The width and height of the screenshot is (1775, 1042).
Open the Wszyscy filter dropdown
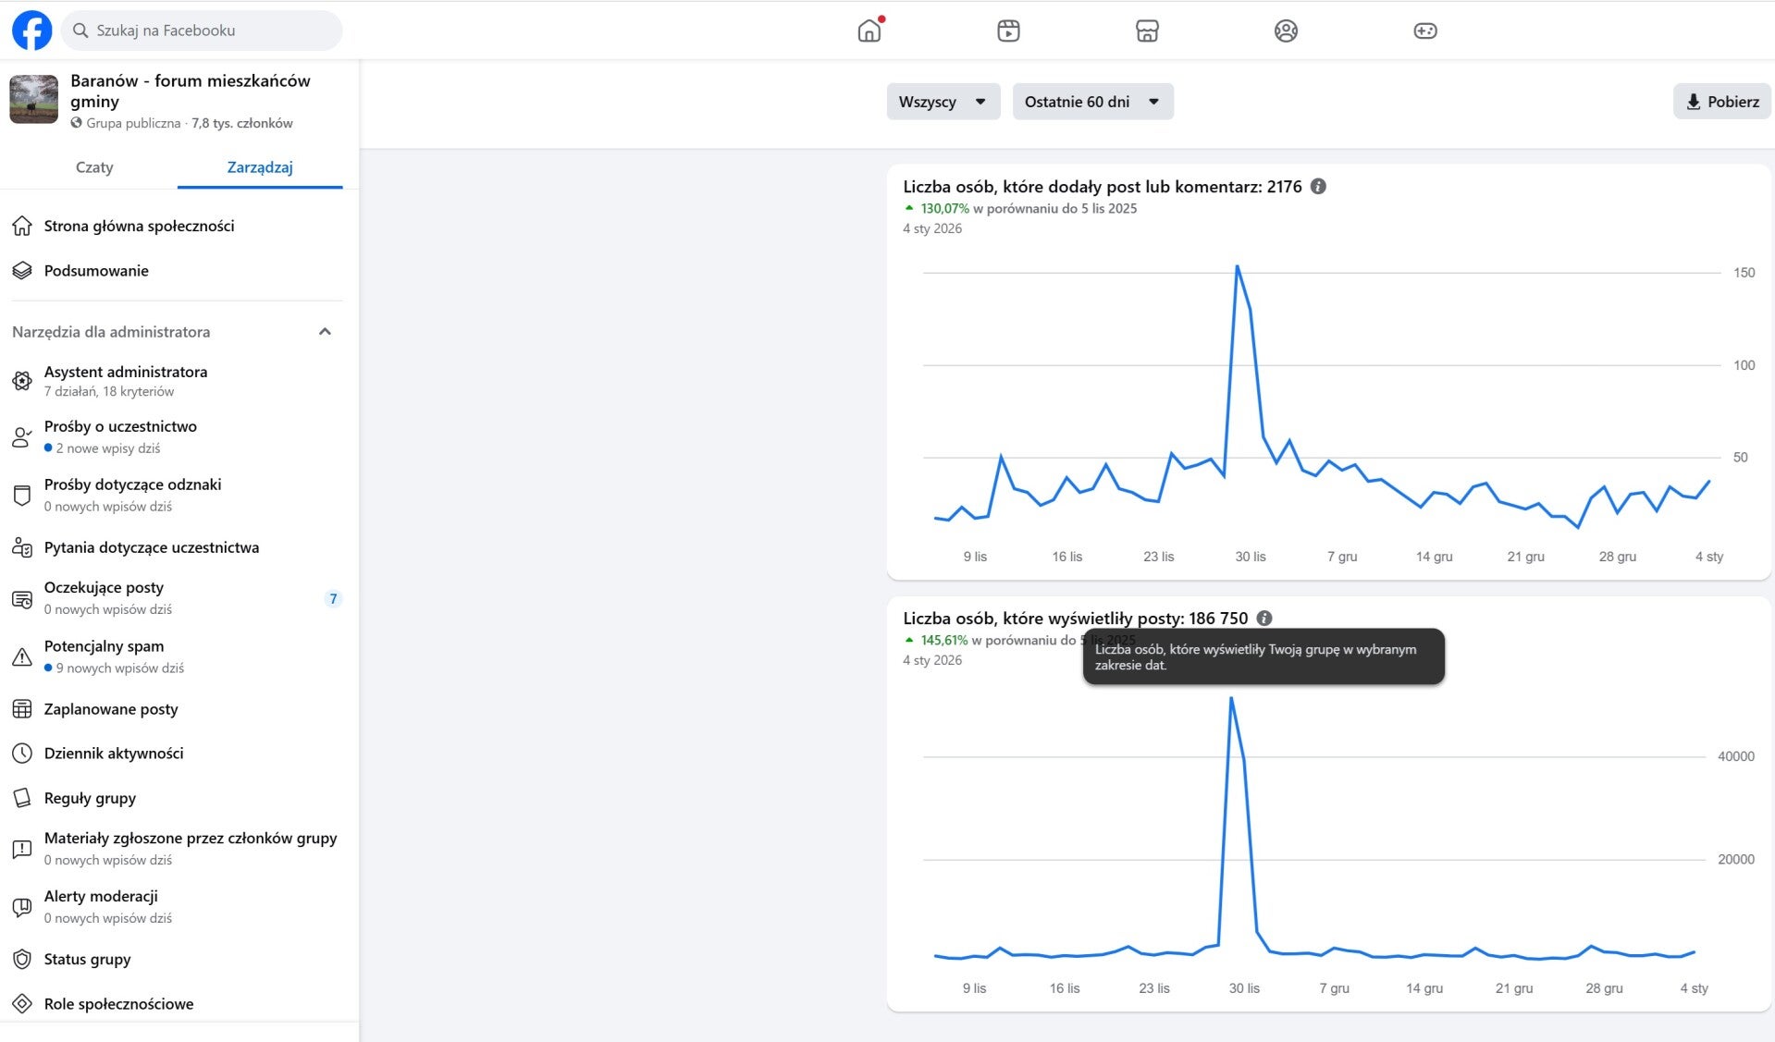[x=943, y=102]
